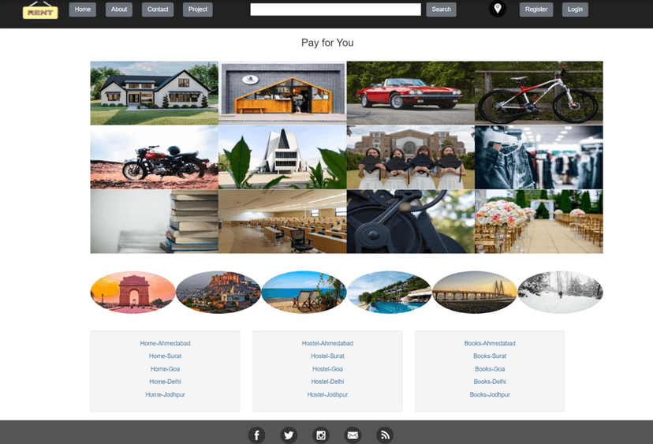Viewport: 653px width, 444px height.
Task: Open the Contact nav button
Action: pyautogui.click(x=158, y=9)
